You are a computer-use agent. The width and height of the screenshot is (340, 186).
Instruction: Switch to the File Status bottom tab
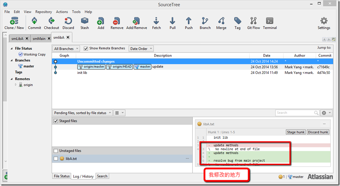point(62,176)
